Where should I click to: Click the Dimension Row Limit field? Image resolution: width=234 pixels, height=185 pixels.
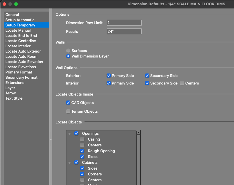pyautogui.click(x=124, y=23)
